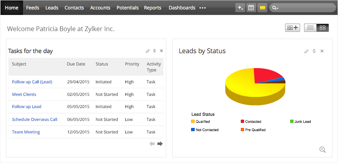
Task: Open the calendar icon in top bar
Action: click(x=251, y=8)
